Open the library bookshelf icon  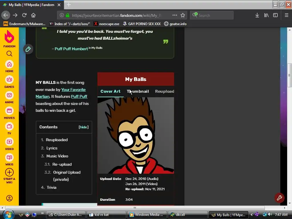(x=266, y=15)
